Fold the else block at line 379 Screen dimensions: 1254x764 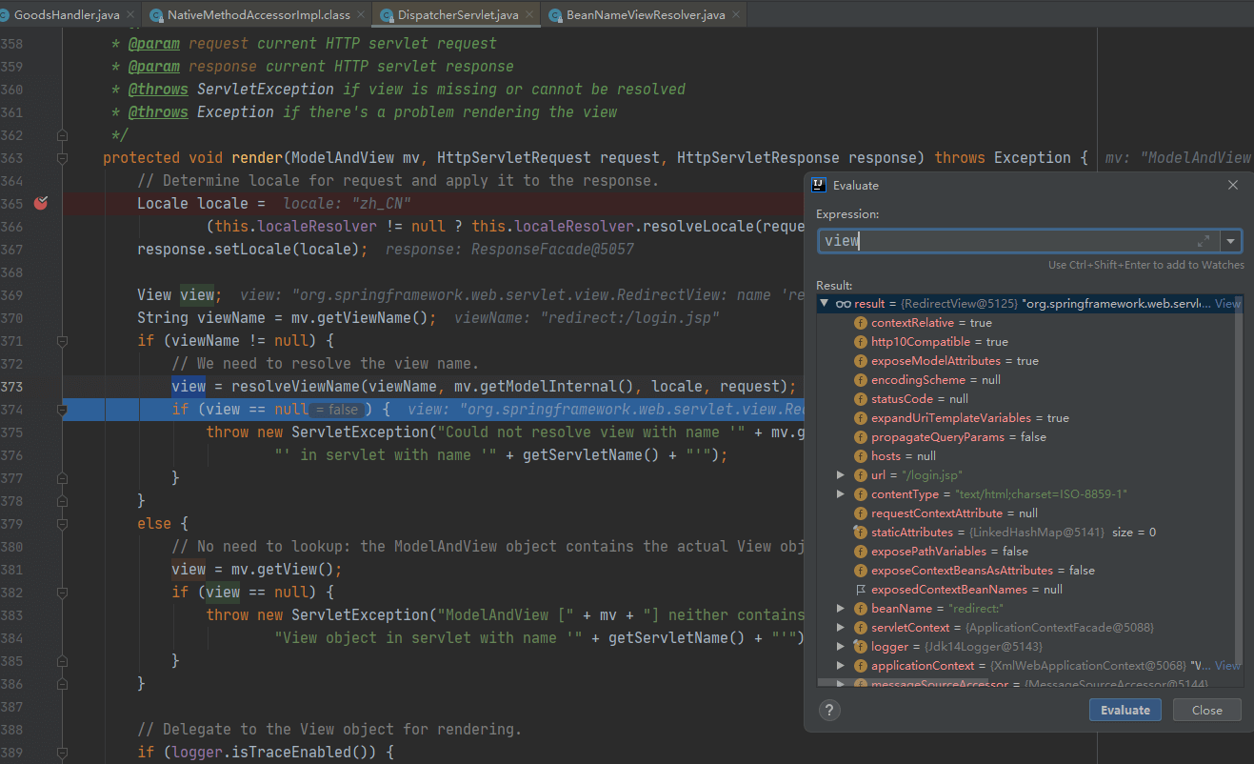[63, 523]
